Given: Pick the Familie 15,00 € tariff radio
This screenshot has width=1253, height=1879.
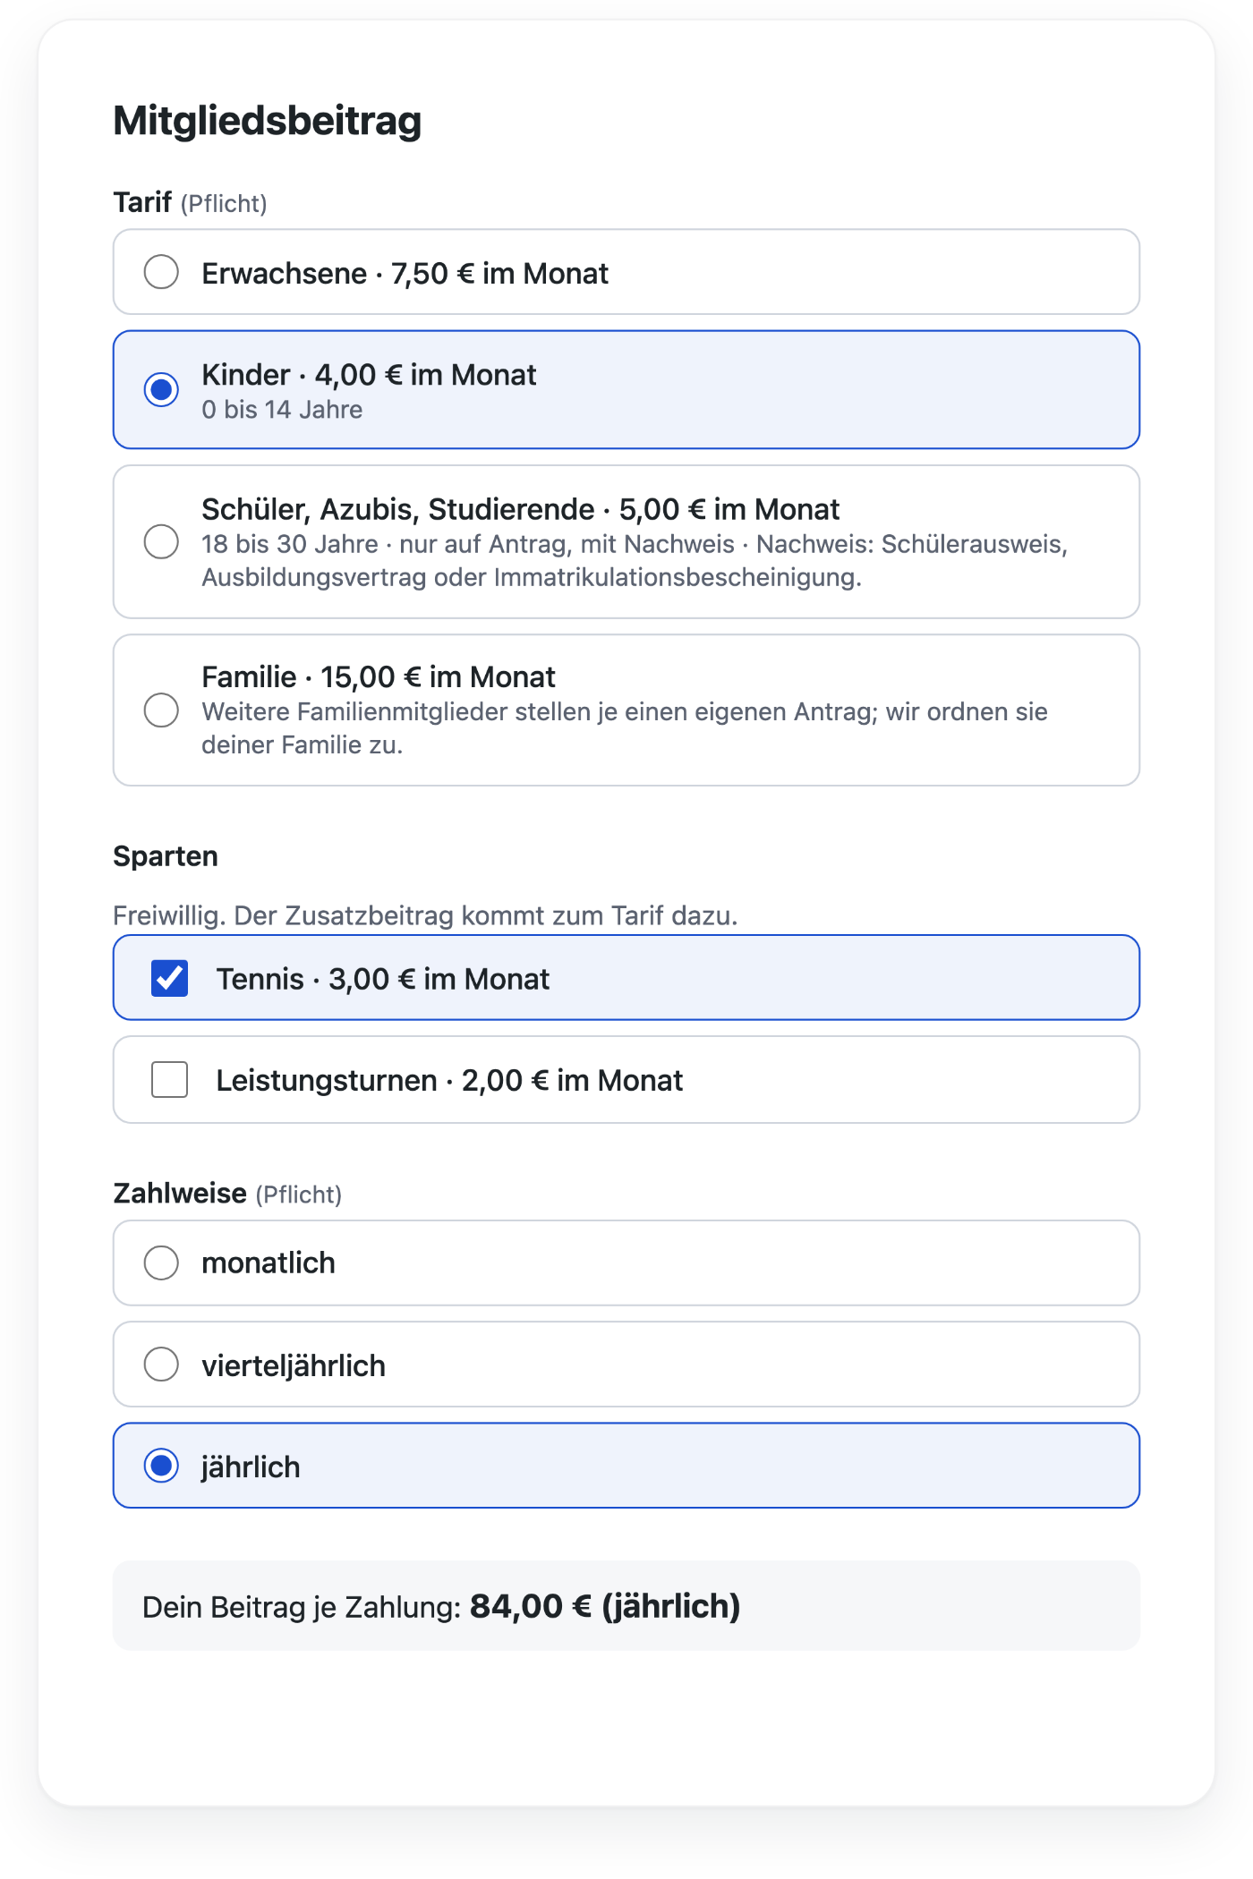Looking at the screenshot, I should click(161, 710).
